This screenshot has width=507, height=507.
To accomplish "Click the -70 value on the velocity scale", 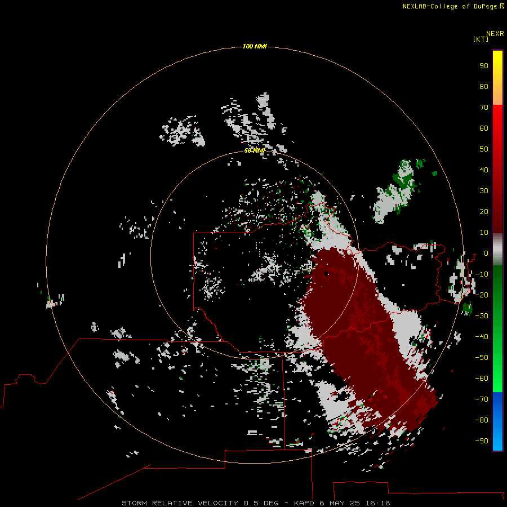I will point(482,399).
